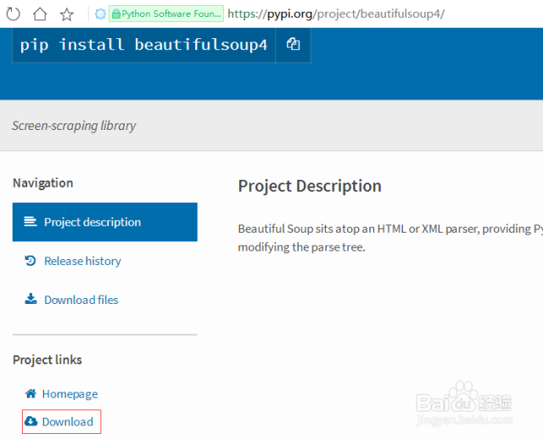Click the browser reload icon
Screen dimensions: 543x439
pos(14,14)
